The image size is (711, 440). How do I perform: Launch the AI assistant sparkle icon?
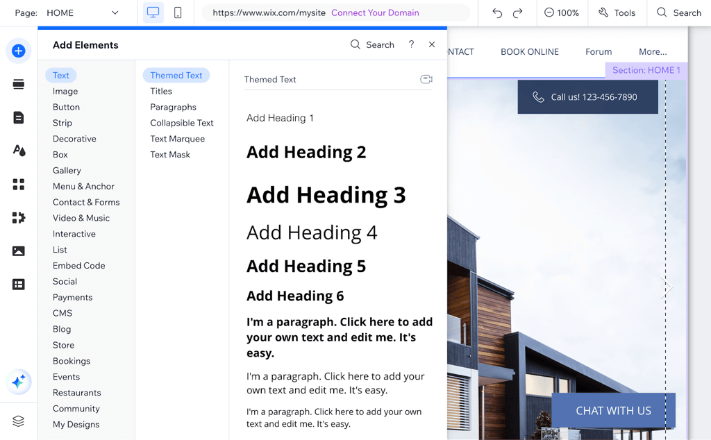pyautogui.click(x=19, y=382)
